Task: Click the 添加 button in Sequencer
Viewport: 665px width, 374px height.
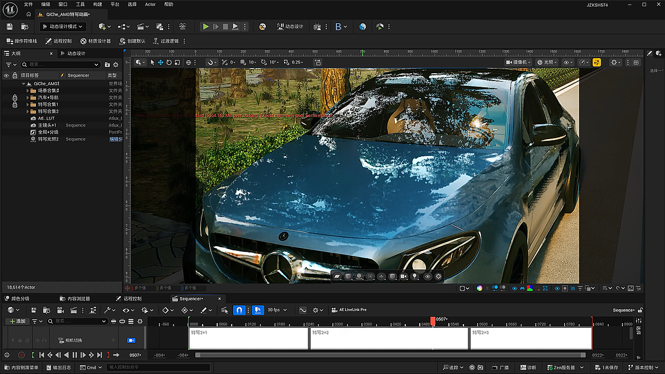Action: point(17,321)
